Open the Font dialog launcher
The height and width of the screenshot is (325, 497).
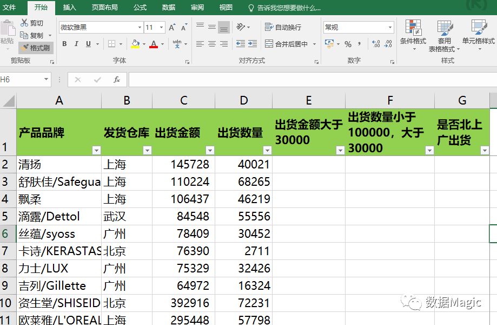(187, 62)
